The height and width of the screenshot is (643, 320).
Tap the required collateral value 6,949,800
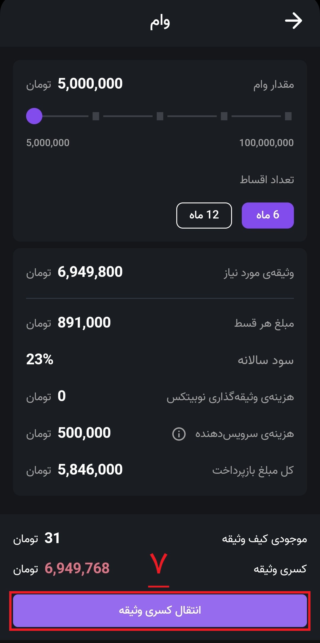point(90,272)
